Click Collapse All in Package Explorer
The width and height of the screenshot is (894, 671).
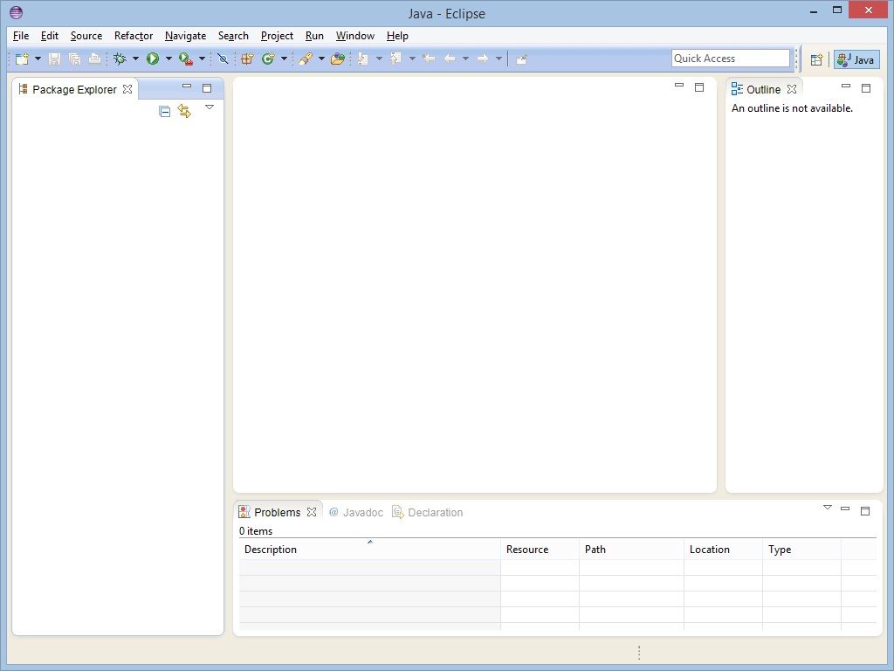[165, 112]
